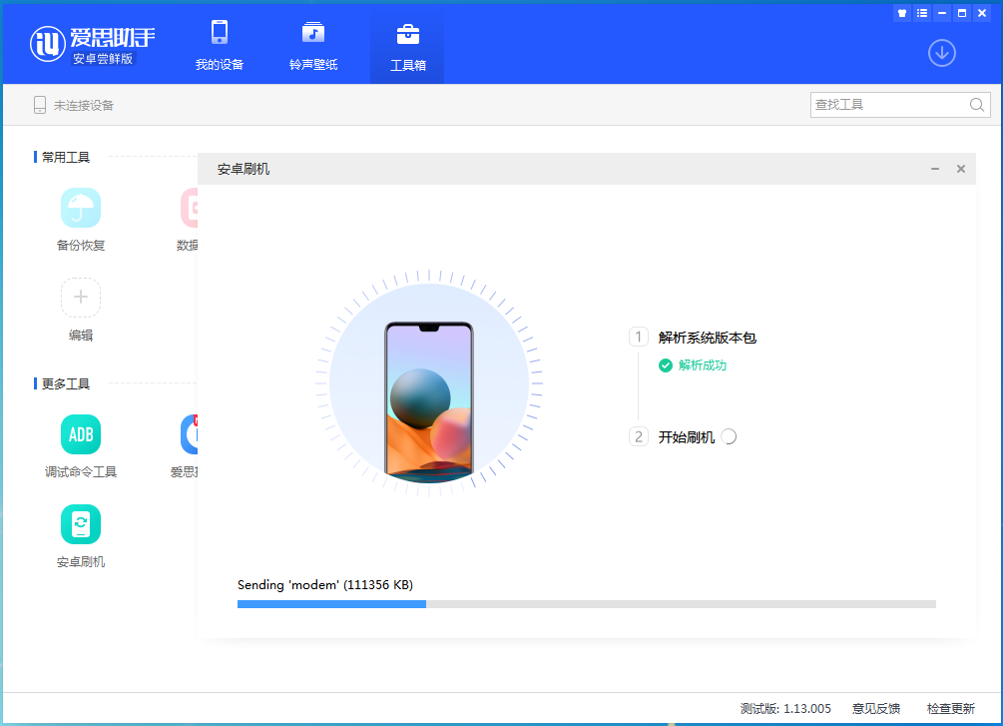This screenshot has height=726, width=1003.
Task: Launch the ADB 调试命令工具
Action: pos(81,435)
